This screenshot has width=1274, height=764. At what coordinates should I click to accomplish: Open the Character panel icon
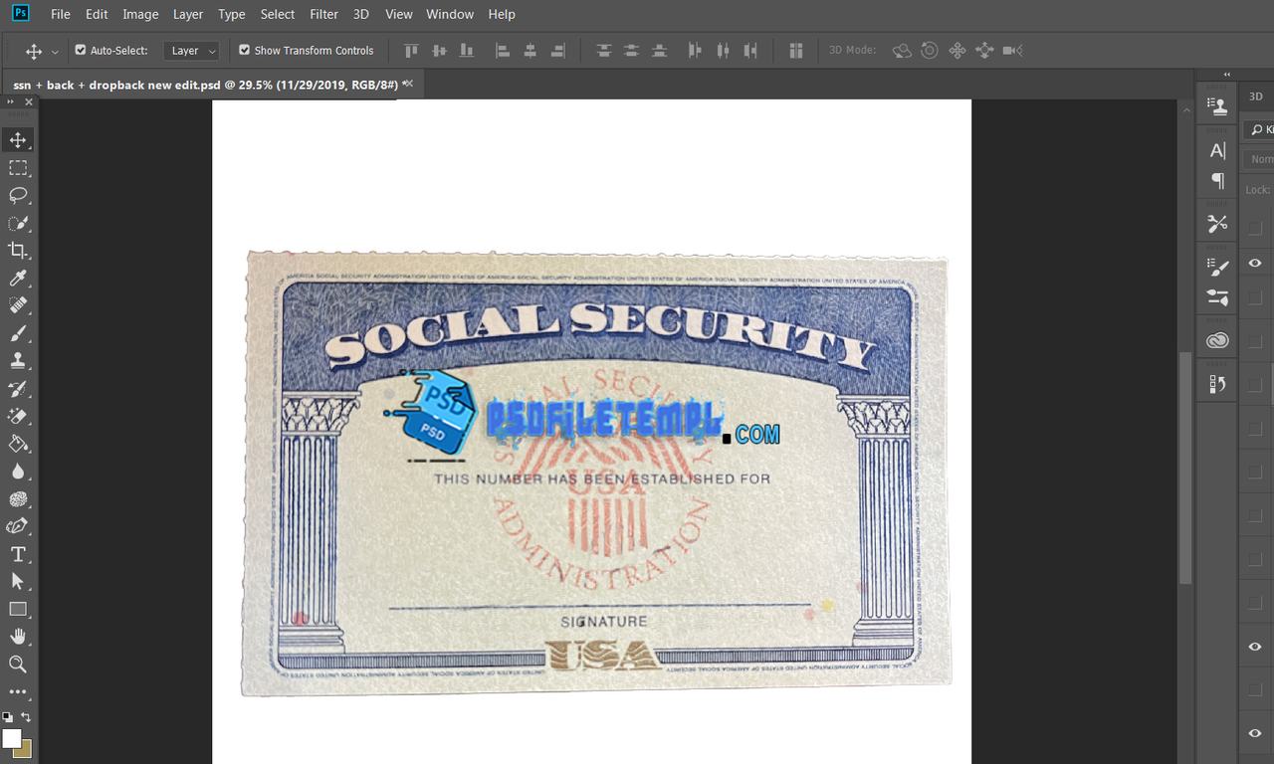click(x=1217, y=150)
